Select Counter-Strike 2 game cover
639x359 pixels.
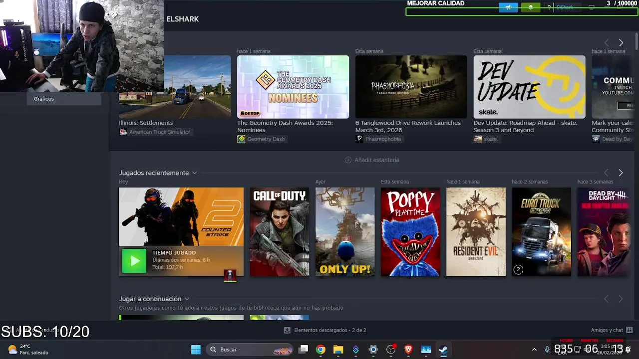click(x=181, y=217)
